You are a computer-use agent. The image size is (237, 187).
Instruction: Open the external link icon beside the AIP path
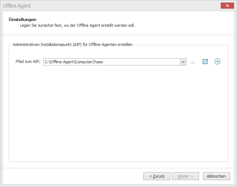click(205, 61)
